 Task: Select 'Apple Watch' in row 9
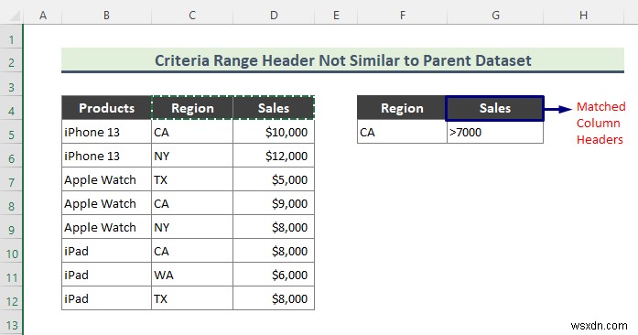click(x=106, y=227)
